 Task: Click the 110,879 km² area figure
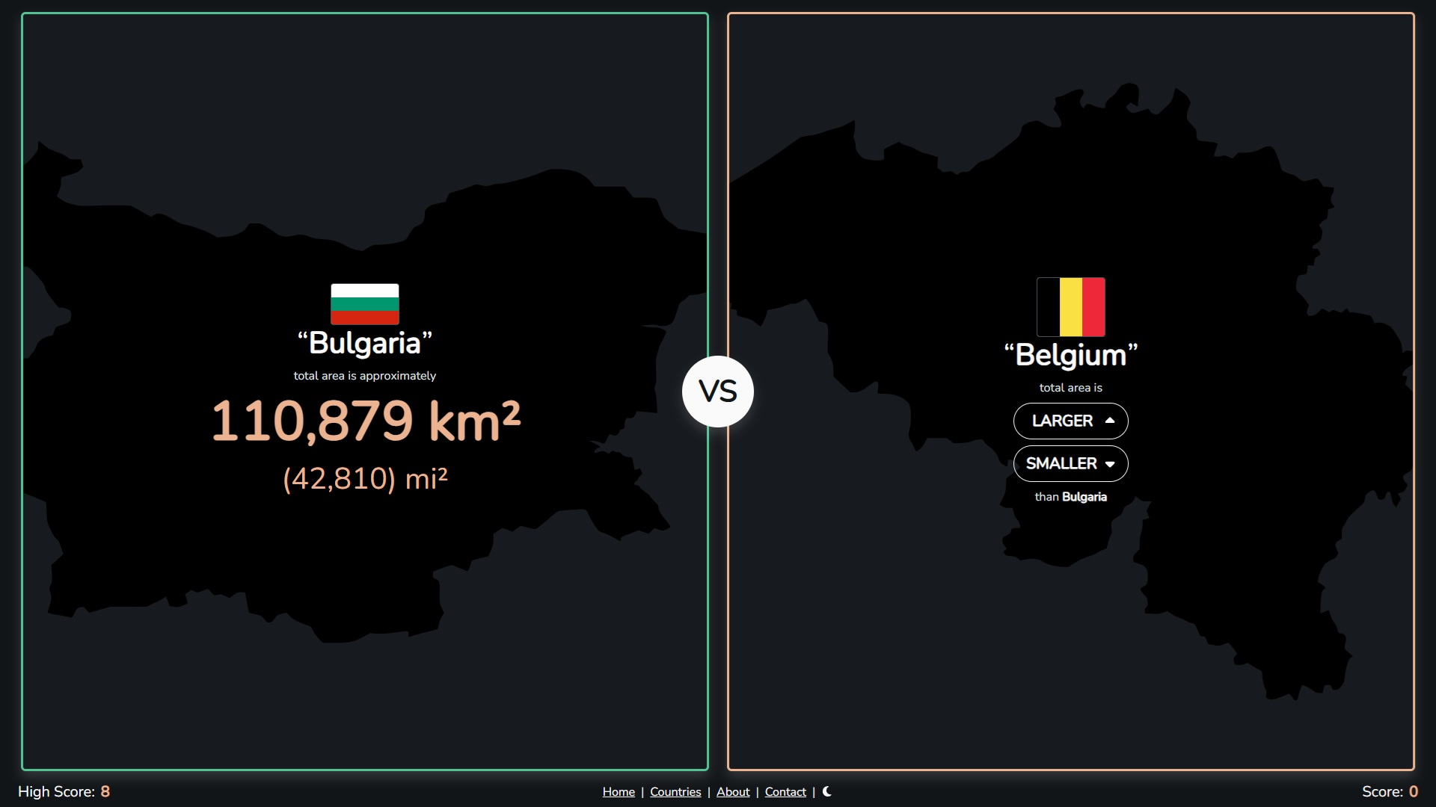tap(366, 421)
